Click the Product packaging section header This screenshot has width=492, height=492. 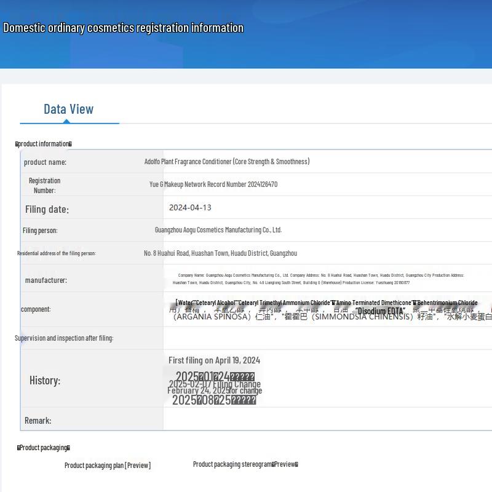click(x=44, y=448)
